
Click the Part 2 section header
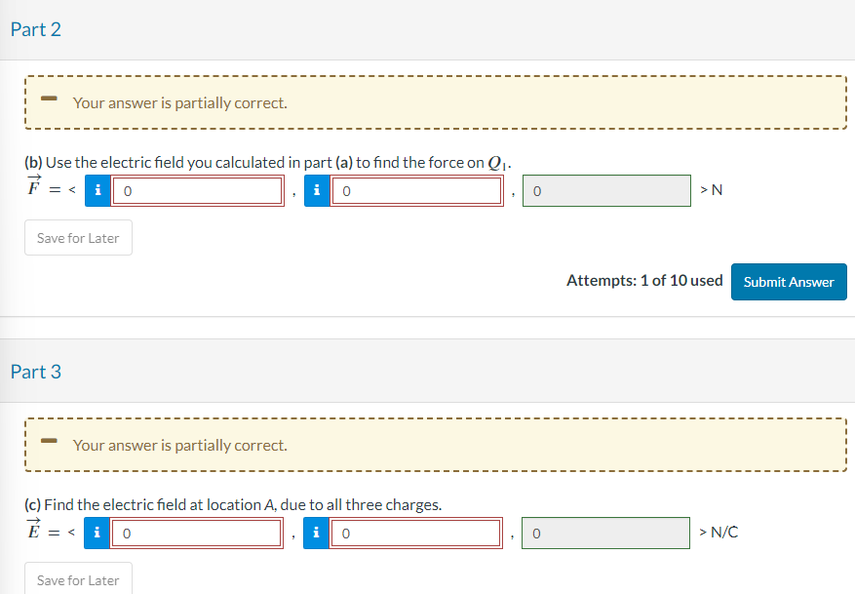tap(36, 29)
